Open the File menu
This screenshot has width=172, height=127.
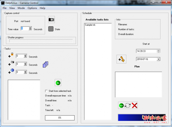[5, 8]
